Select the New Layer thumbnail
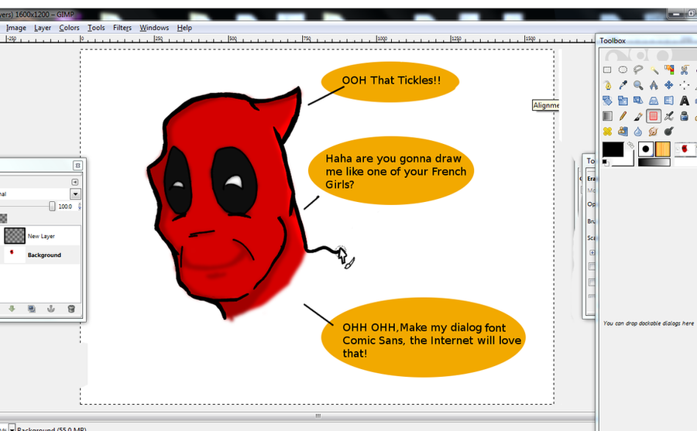 click(15, 236)
